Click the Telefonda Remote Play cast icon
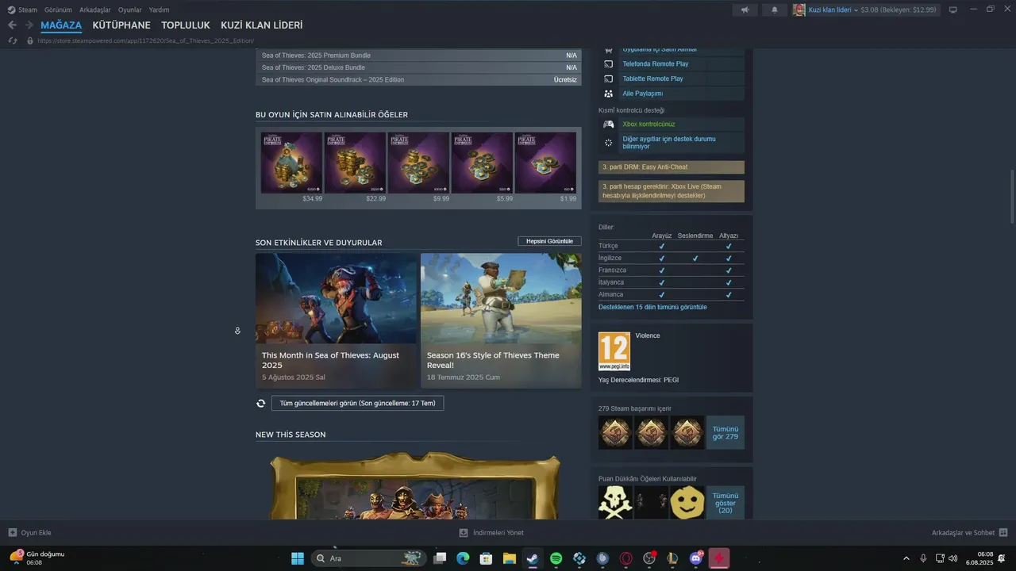This screenshot has width=1016, height=571. coord(609,63)
